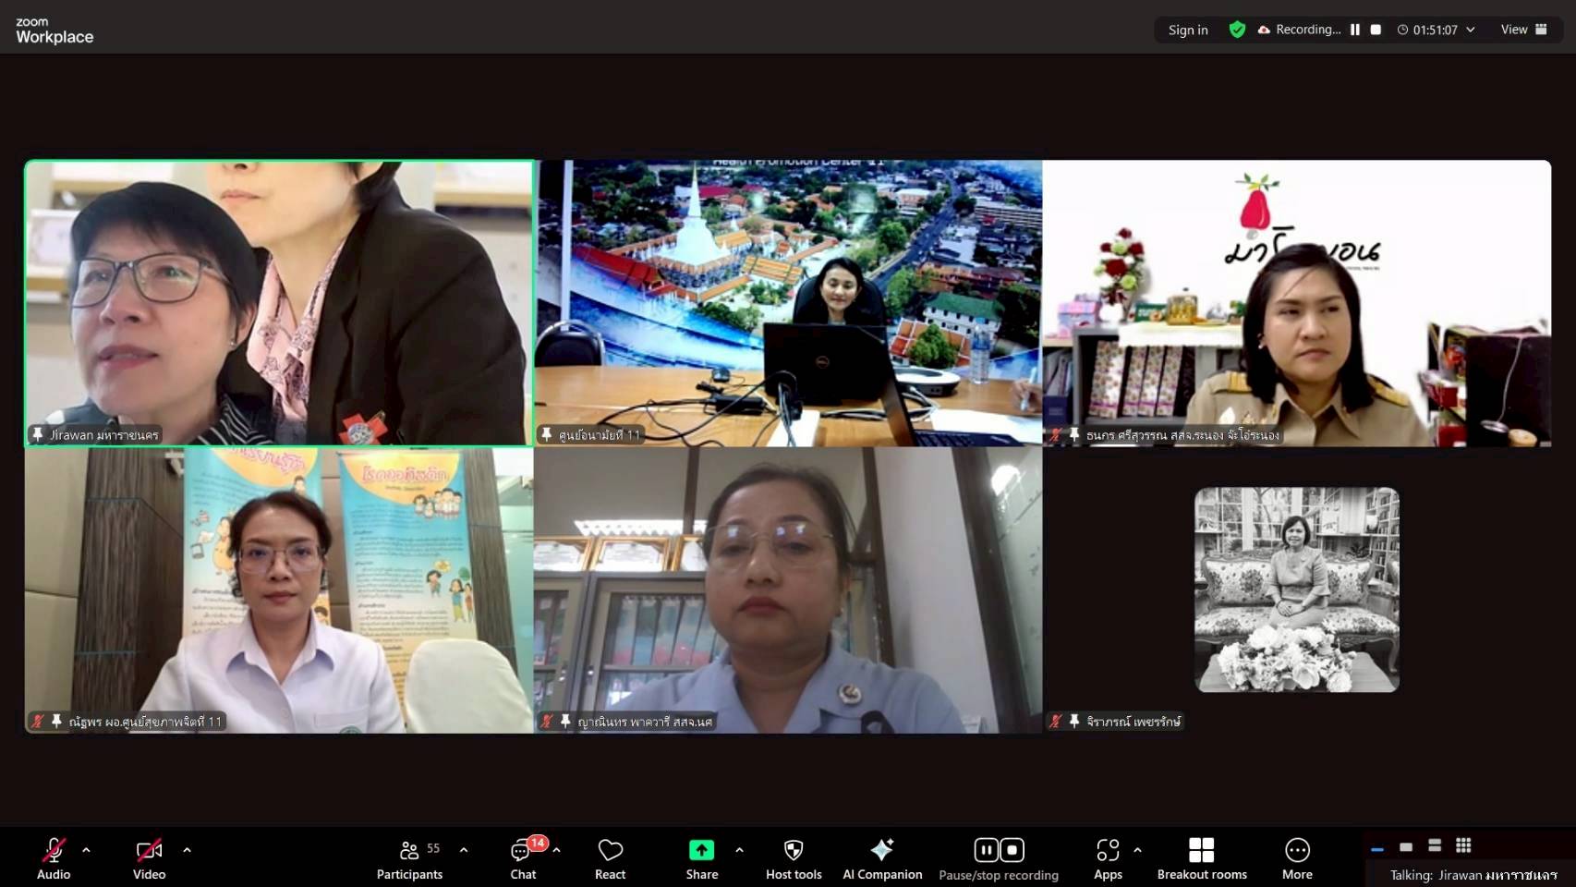Unmute the Audio microphone
Viewport: 1576px width, 887px height.
coord(54,858)
